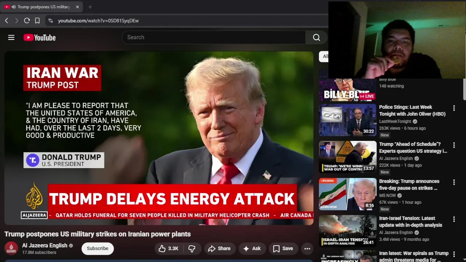466x262 pixels.
Task: Open a new browser tab
Action: [x=90, y=7]
